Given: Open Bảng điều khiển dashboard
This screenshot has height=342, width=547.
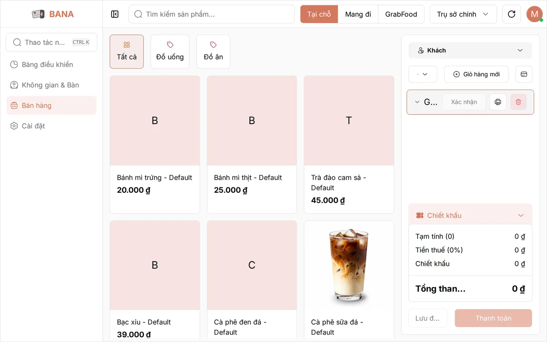Looking at the screenshot, I should click(x=51, y=65).
